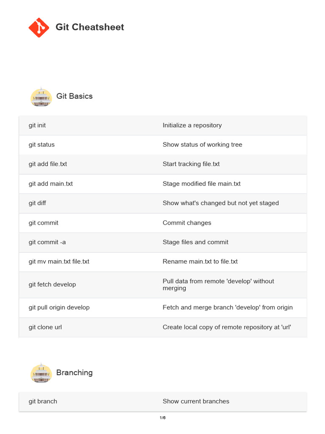Click the Git Cheatsheet title text
Image resolution: width=325 pixels, height=434 pixels.
[x=90, y=27]
